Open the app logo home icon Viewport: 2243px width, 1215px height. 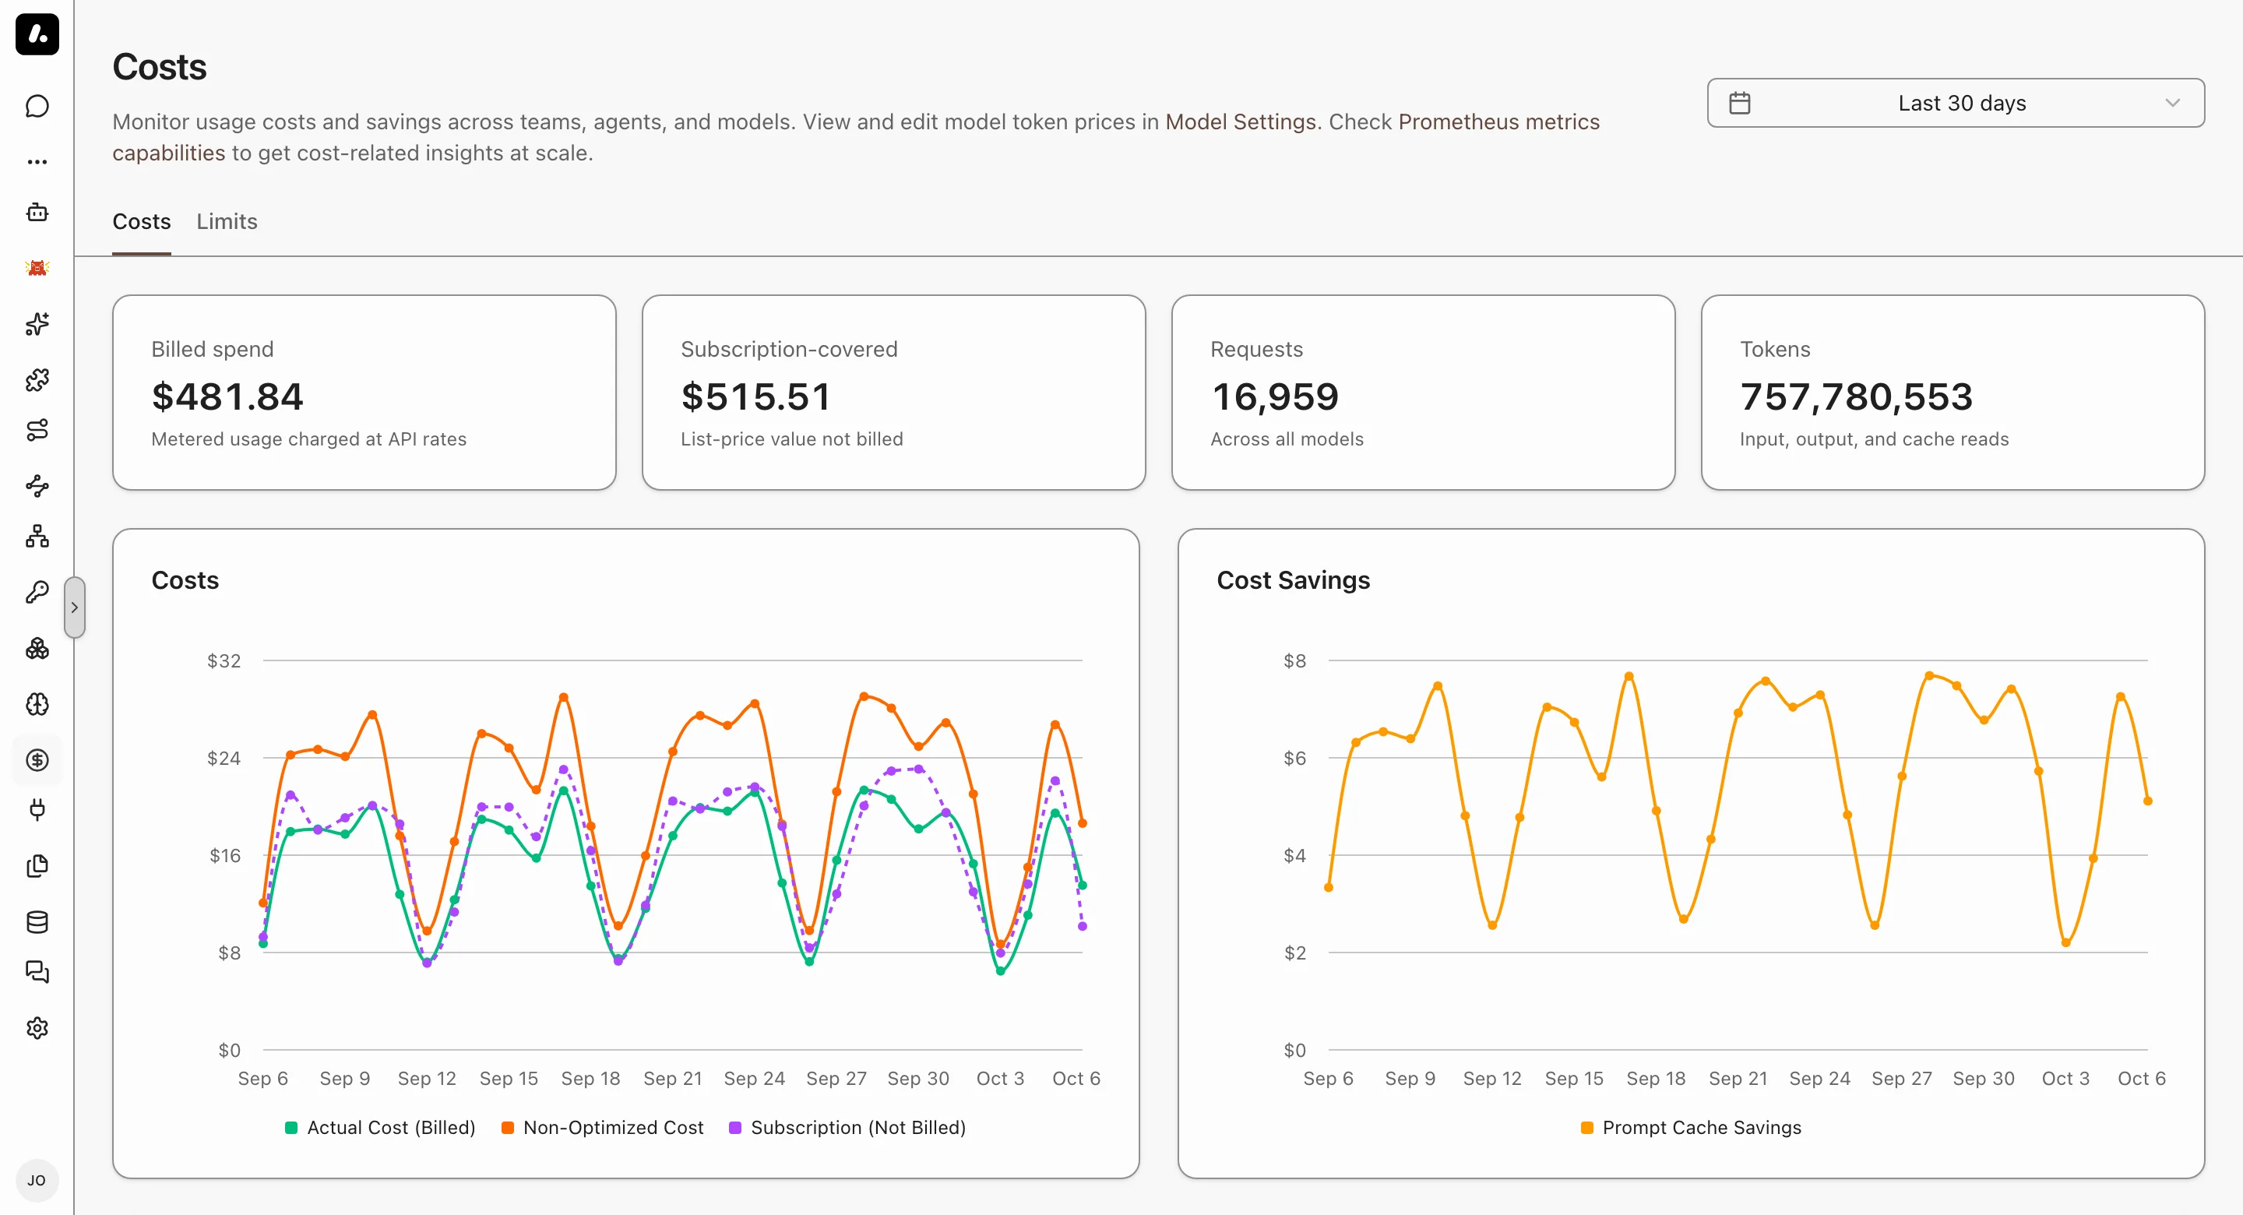coord(37,34)
